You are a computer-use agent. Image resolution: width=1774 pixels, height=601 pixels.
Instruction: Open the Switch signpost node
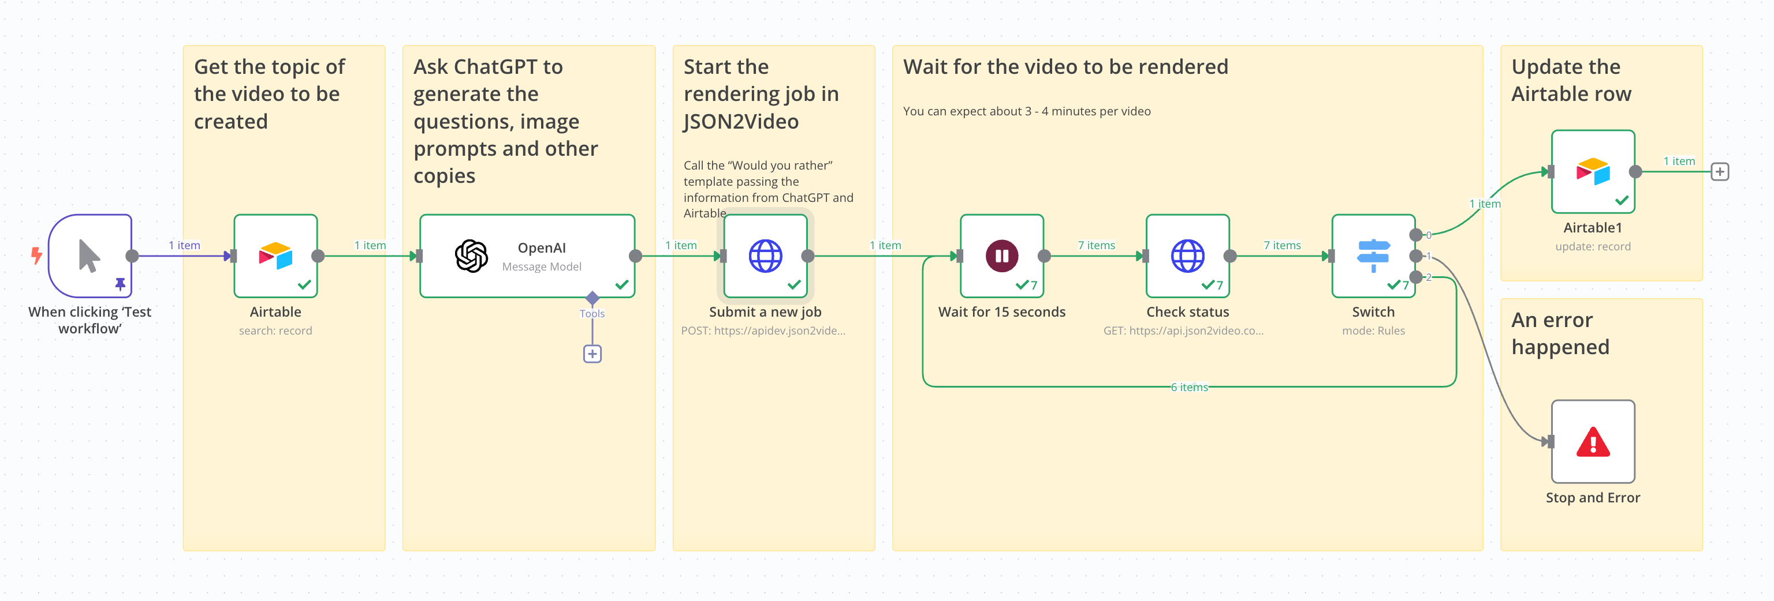coord(1374,256)
